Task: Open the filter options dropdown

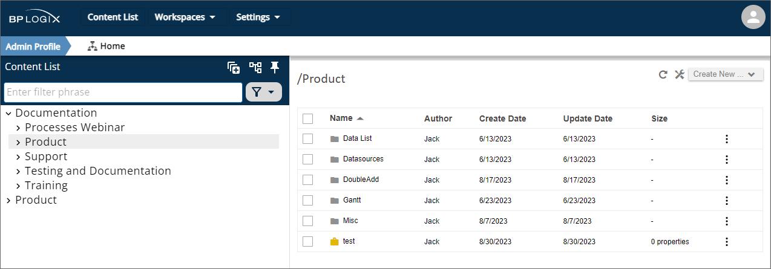Action: coord(264,92)
